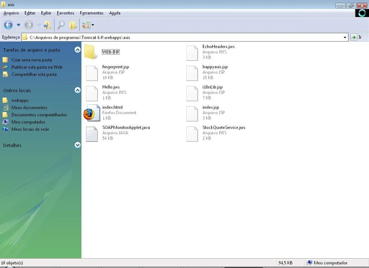Open the Forward history dropdown arrow
The height and width of the screenshot is (268, 369).
(39, 25)
